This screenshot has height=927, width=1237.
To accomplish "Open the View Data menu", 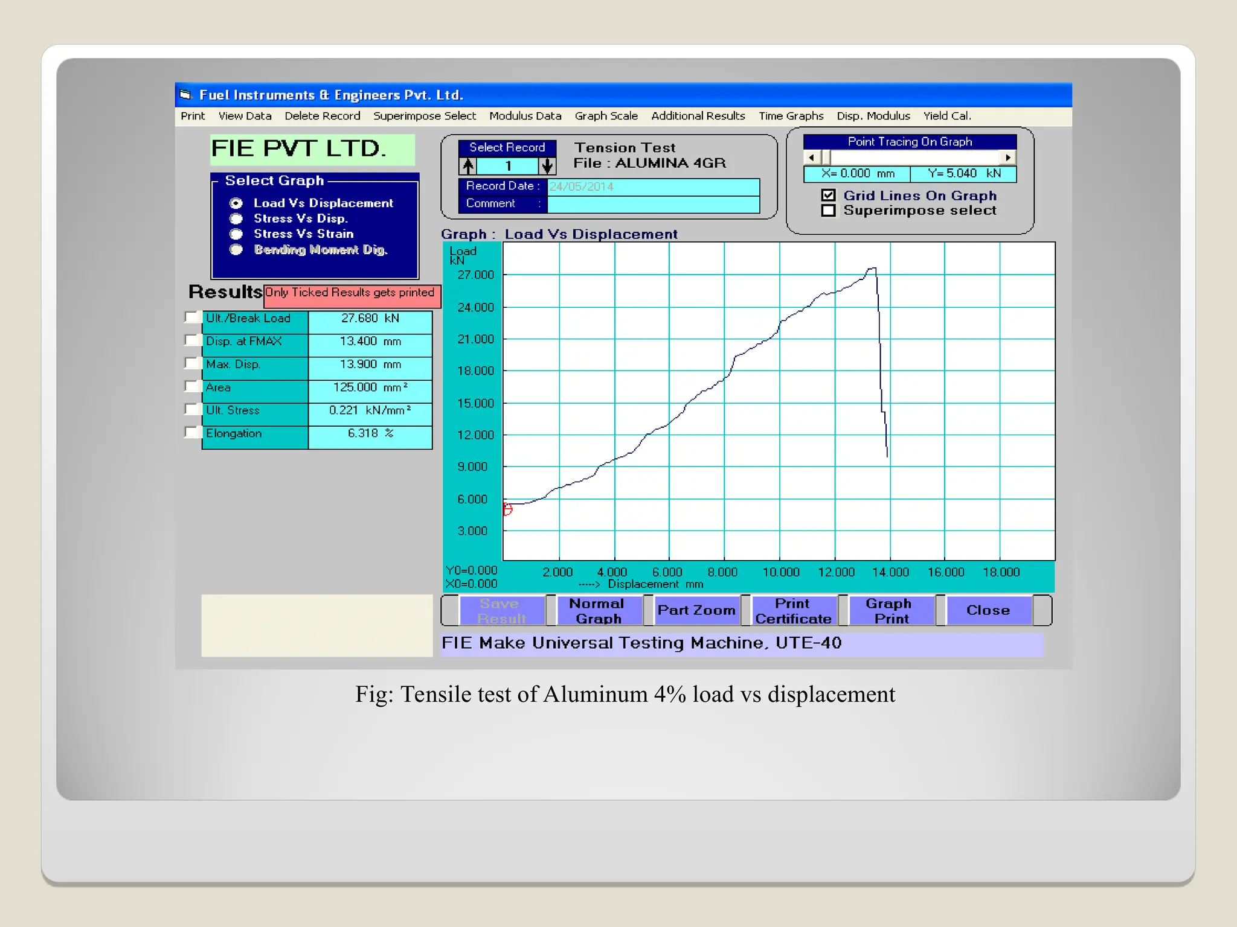I will tap(245, 116).
